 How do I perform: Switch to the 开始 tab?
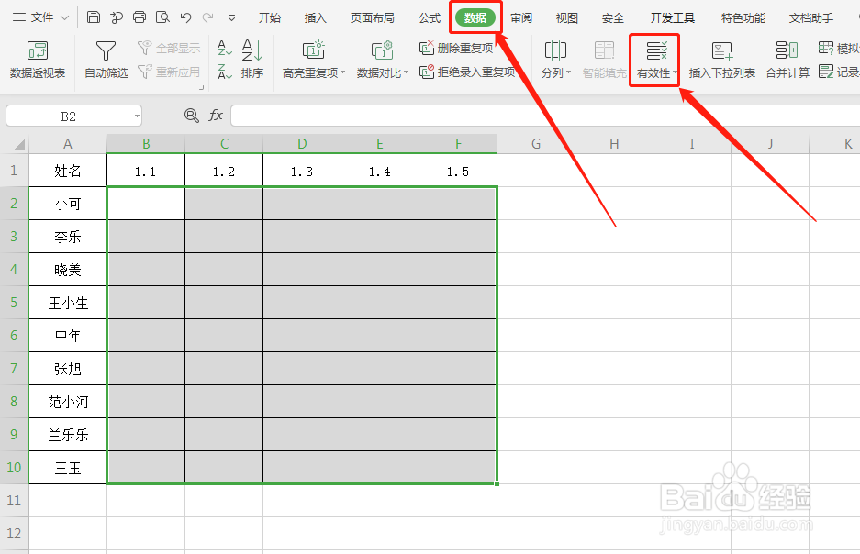click(x=269, y=18)
